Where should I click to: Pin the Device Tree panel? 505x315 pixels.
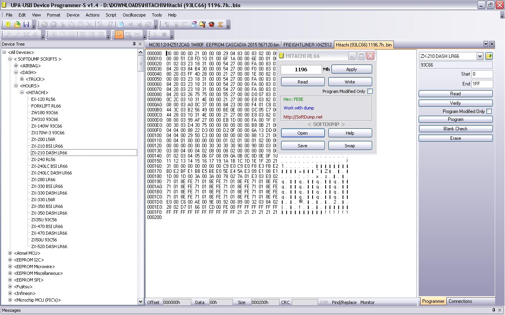134,44
